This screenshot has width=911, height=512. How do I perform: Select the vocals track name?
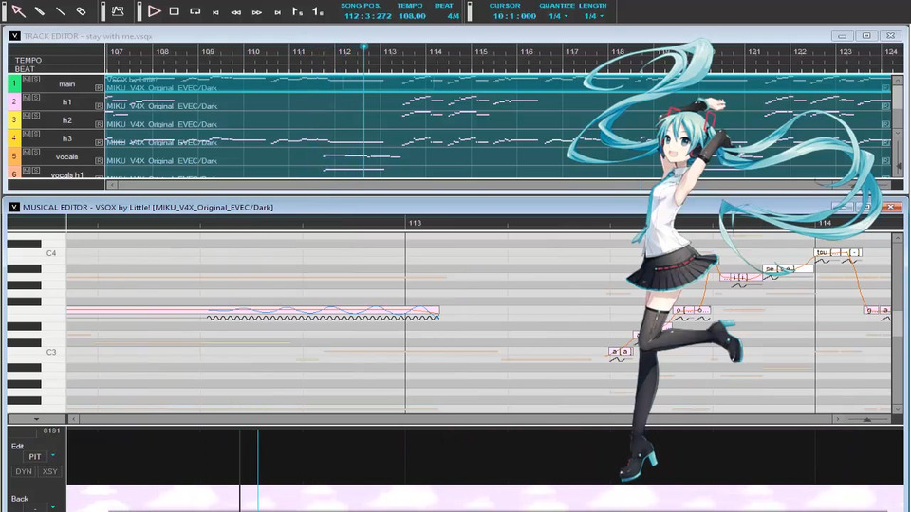(66, 156)
